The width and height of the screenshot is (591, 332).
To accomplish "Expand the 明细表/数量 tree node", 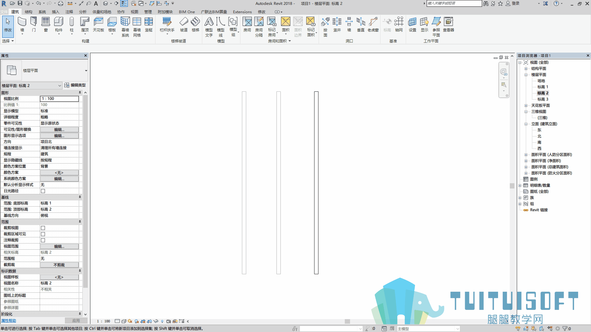I will pyautogui.click(x=520, y=185).
